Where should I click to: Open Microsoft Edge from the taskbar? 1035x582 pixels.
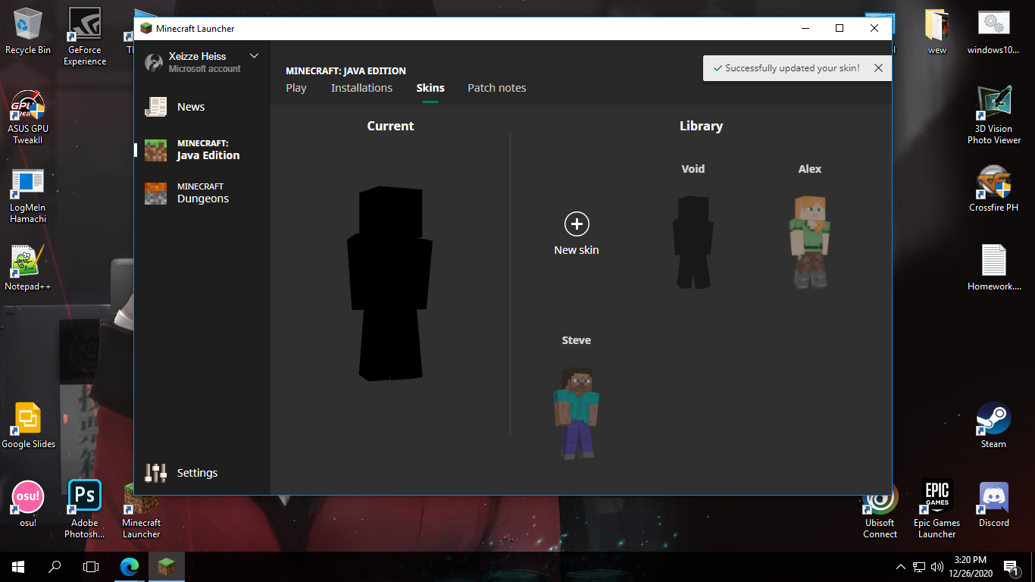click(x=130, y=566)
